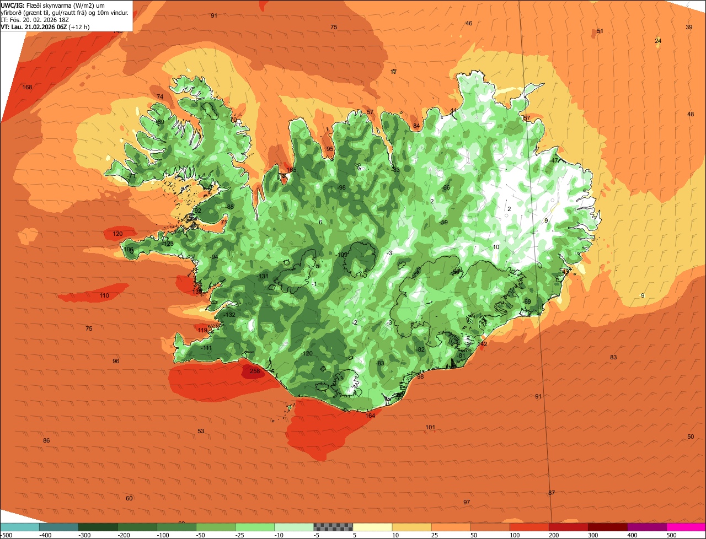Click the value 46 at the top
Screen dimensions: 706x539
coord(469,23)
